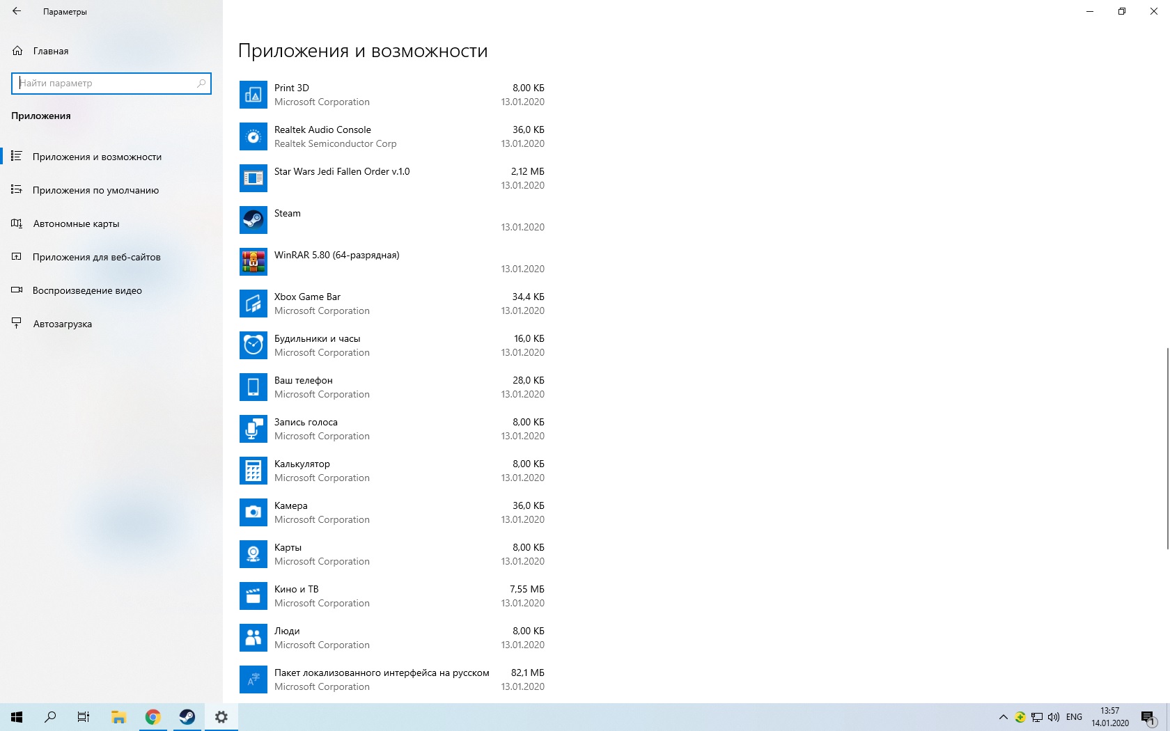Click the green tray application icon
The width and height of the screenshot is (1170, 731).
tap(1020, 717)
